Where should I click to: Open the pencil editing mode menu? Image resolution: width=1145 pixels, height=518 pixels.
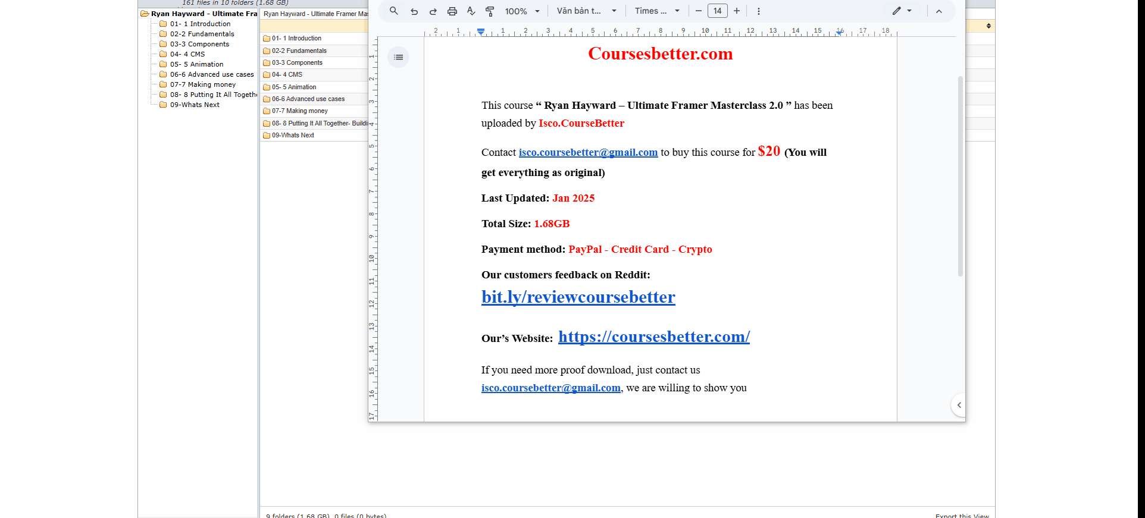(x=902, y=11)
